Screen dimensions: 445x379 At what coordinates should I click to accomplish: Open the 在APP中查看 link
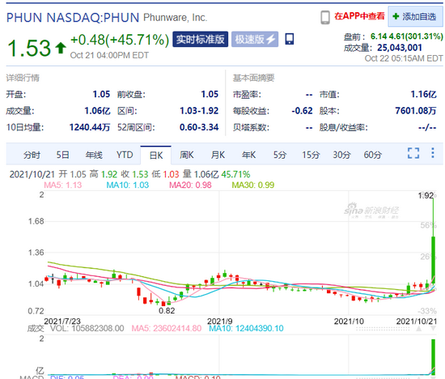pos(359,16)
